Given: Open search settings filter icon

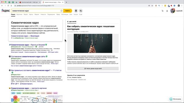Looking at the screenshot, I should 81,11.
